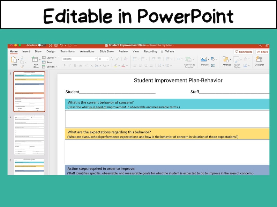Viewport: 277px width, 207px height.
Task: Click the font color red A button
Action: tap(123, 65)
